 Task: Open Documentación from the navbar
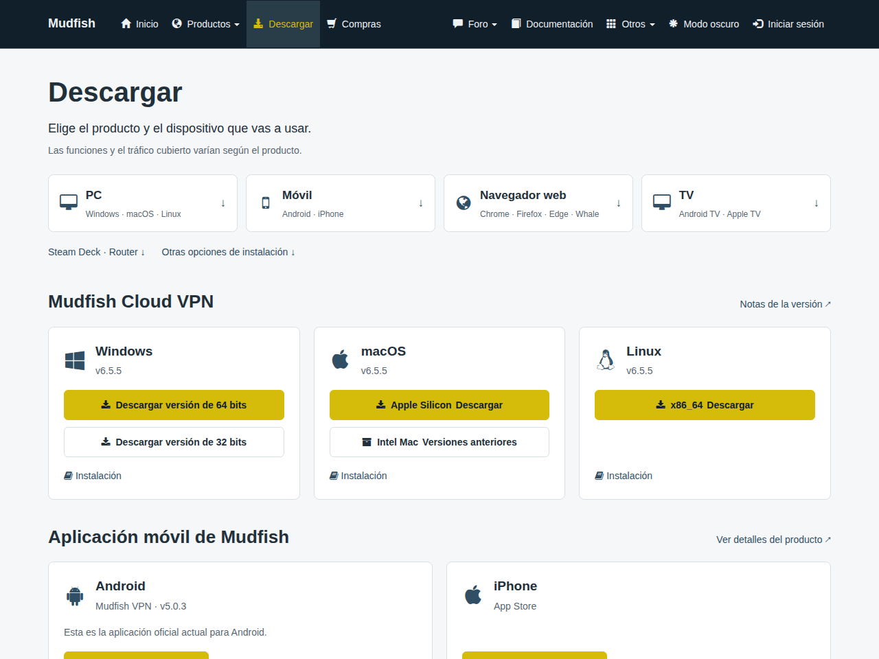[552, 24]
